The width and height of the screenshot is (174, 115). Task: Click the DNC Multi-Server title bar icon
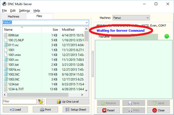click(3, 4)
